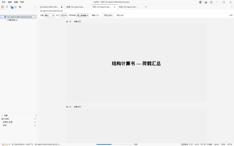Click the outline count badge 3
Image resolution: width=234 pixels, height=146 pixels.
click(x=36, y=115)
